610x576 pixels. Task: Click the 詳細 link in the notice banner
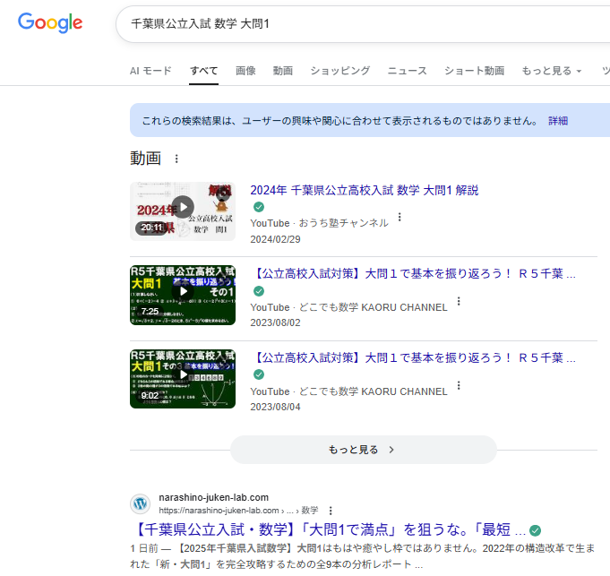point(558,120)
